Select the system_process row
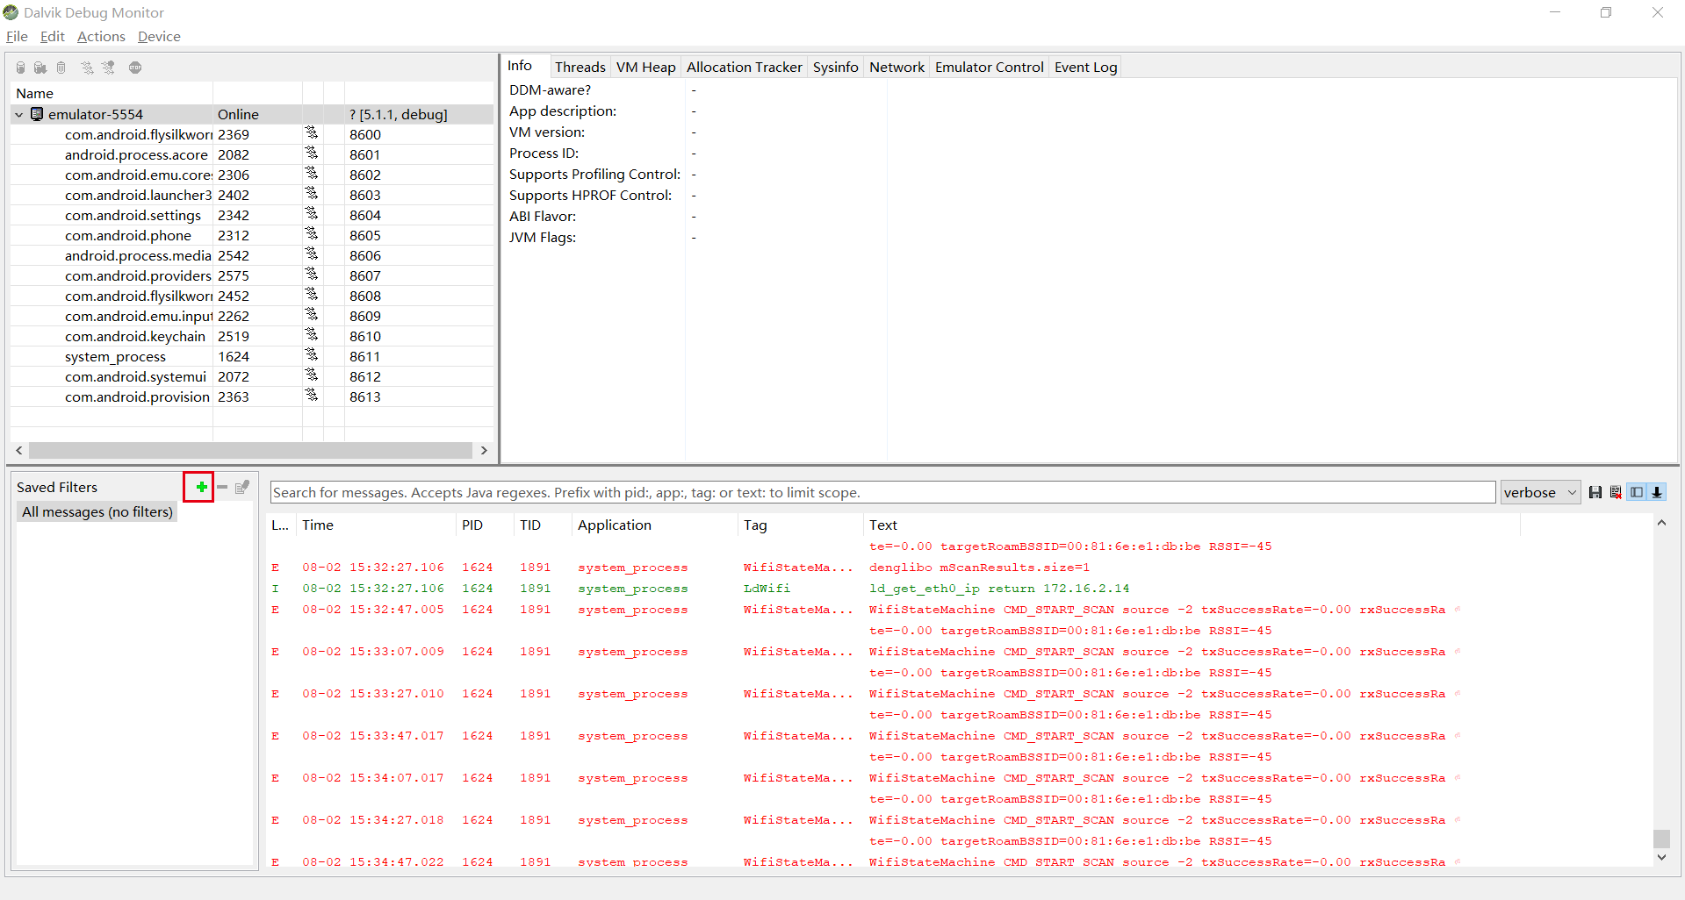 [x=252, y=356]
